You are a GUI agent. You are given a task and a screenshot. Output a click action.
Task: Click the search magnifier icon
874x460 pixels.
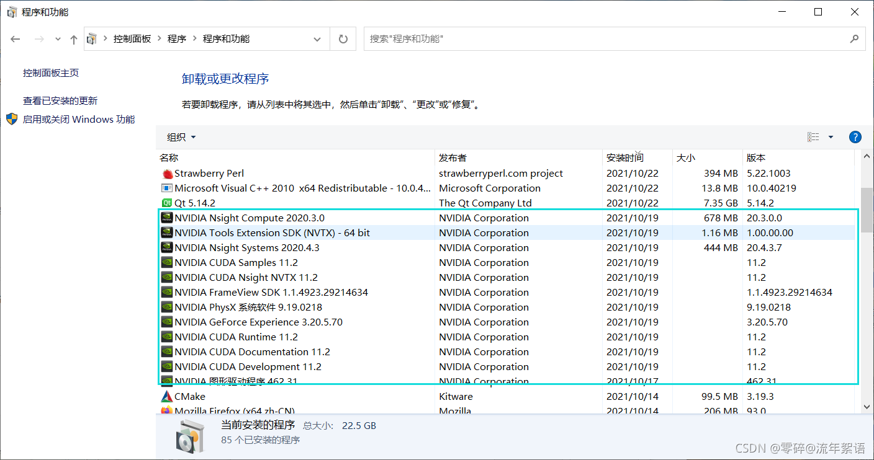(x=854, y=38)
